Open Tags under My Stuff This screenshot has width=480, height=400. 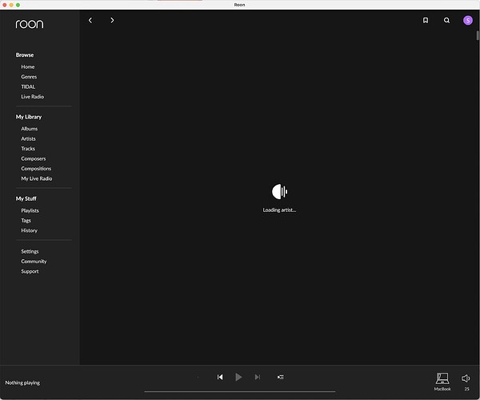tap(26, 220)
